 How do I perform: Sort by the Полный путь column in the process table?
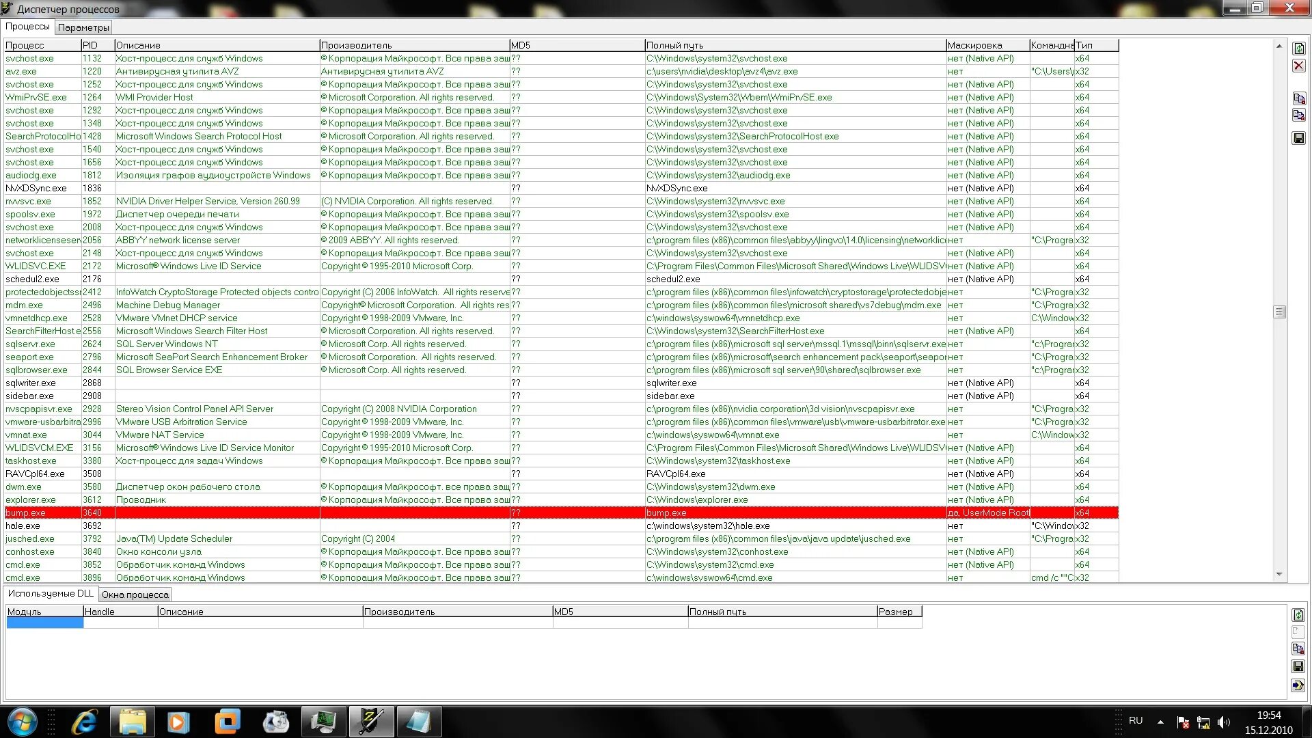795,45
